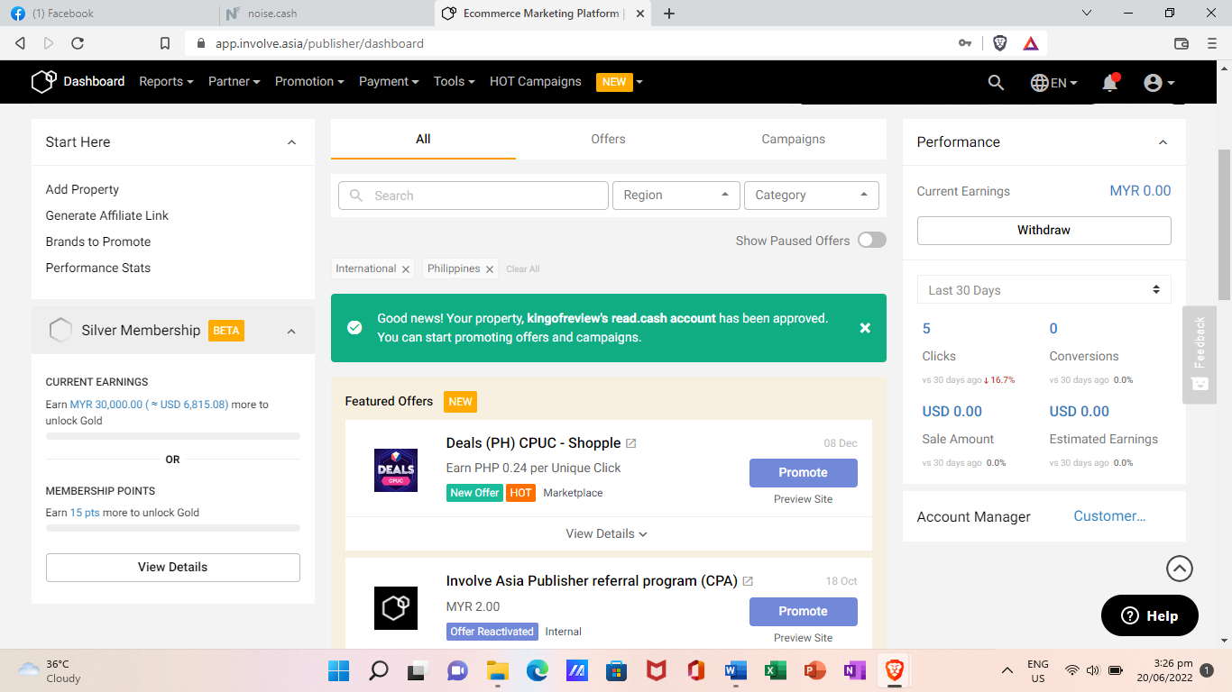The width and height of the screenshot is (1232, 692).
Task: Open the browser hamburger menu
Action: click(x=1211, y=43)
